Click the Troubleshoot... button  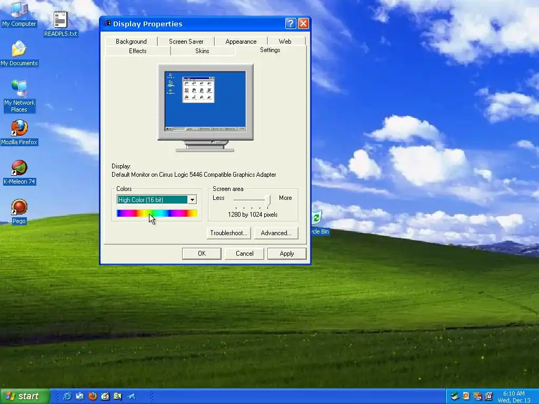point(228,233)
